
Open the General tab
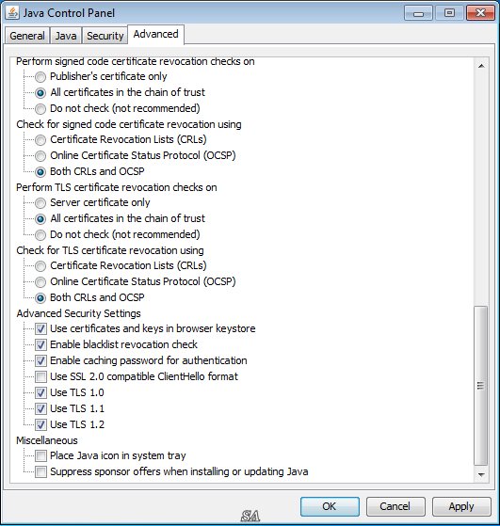coord(27,36)
